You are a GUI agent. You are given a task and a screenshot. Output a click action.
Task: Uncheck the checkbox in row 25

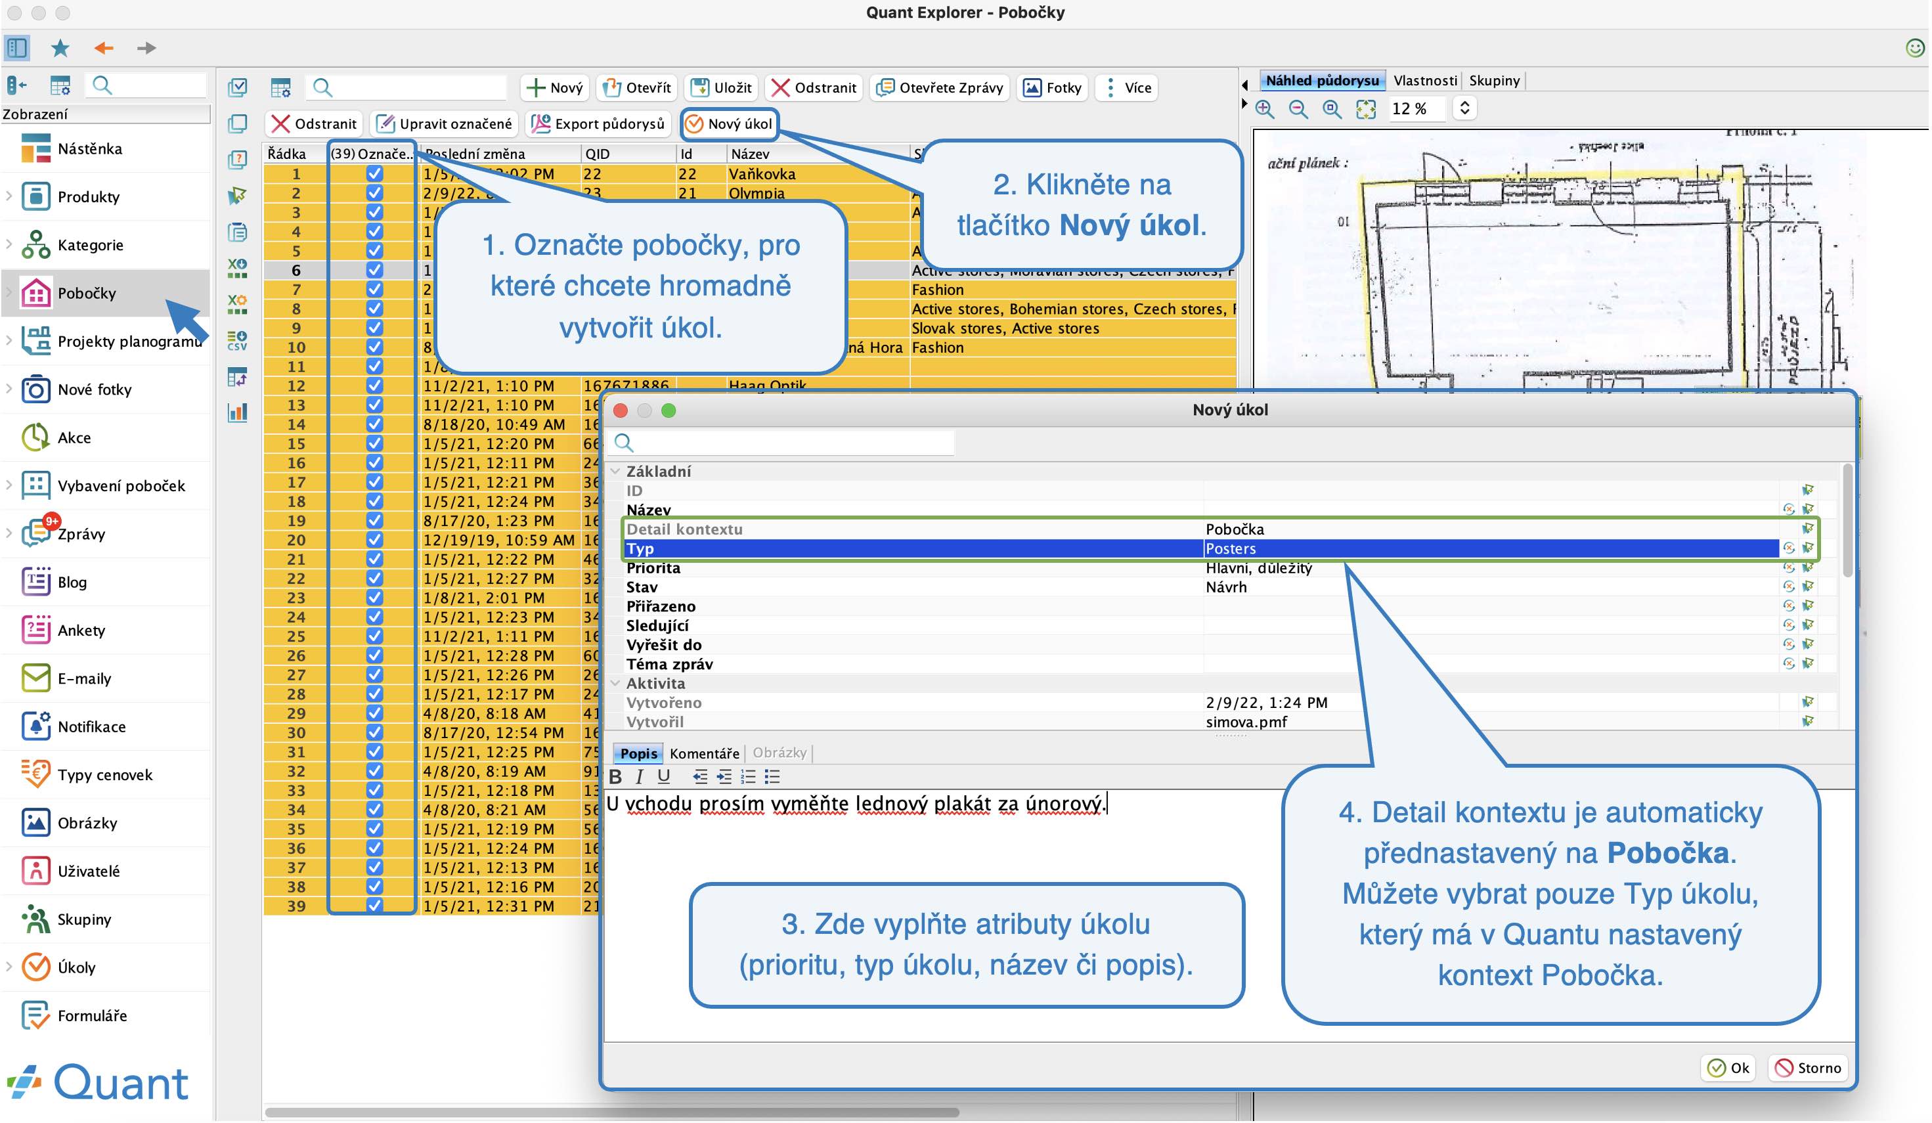click(x=374, y=636)
